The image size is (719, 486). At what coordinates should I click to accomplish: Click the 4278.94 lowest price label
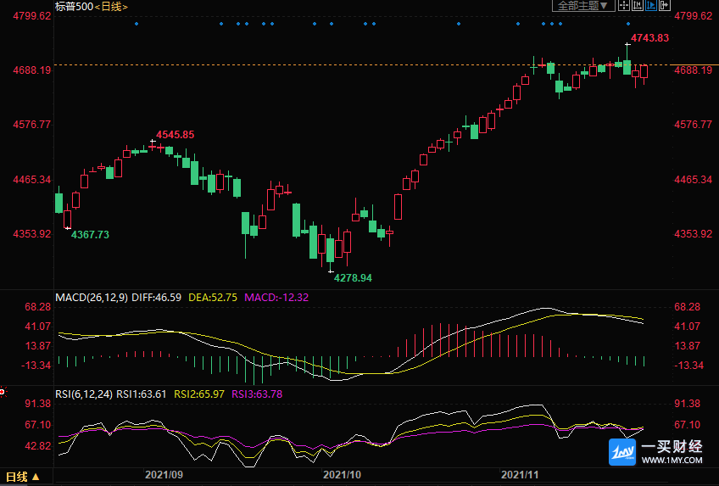(353, 278)
